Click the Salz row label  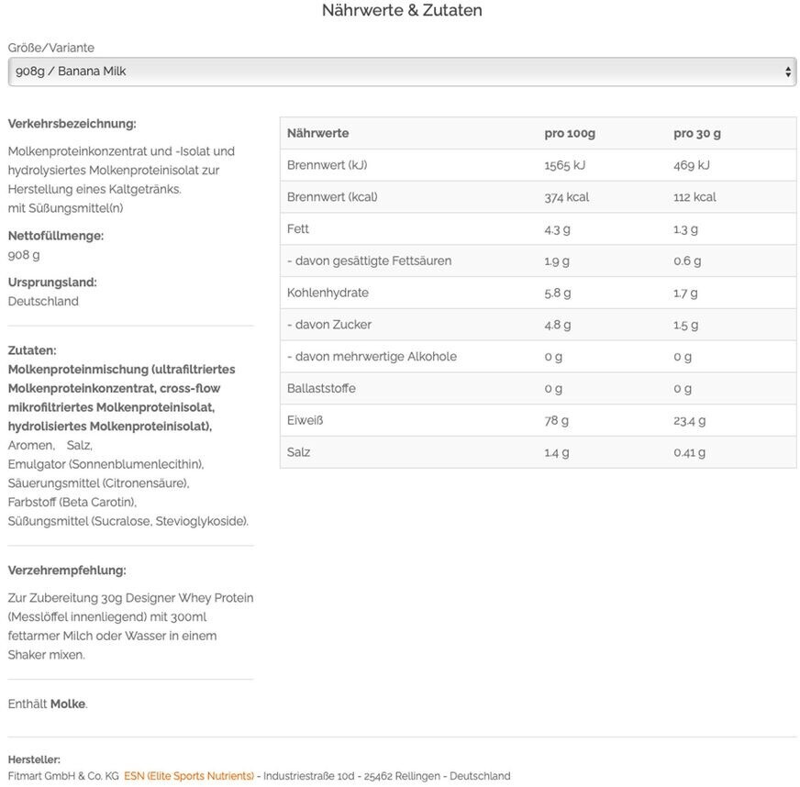click(x=298, y=452)
